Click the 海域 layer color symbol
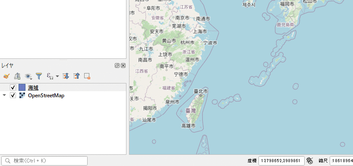 [x=22, y=87]
